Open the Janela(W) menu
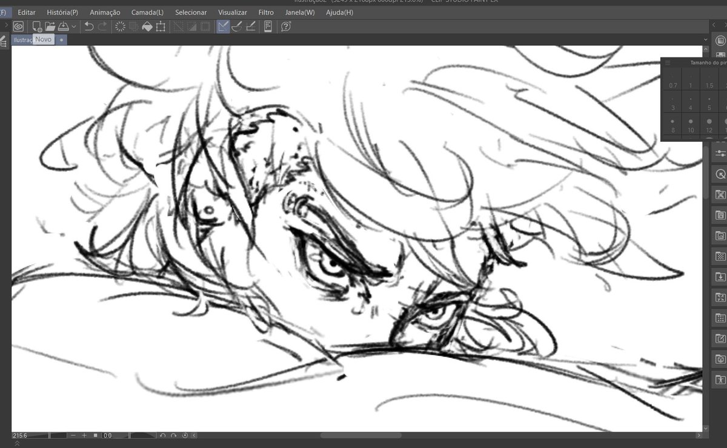Viewport: 727px width, 448px height. 300,12
